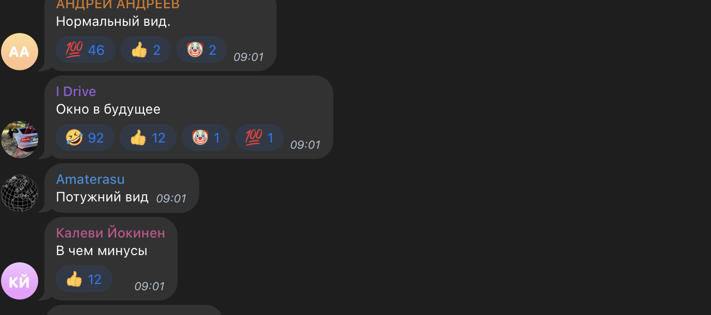This screenshot has width=711, height=315.
Task: Open Amaterasu's globe avatar
Action: (x=20, y=193)
